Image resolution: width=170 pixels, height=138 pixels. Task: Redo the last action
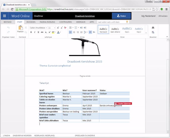click(8, 32)
